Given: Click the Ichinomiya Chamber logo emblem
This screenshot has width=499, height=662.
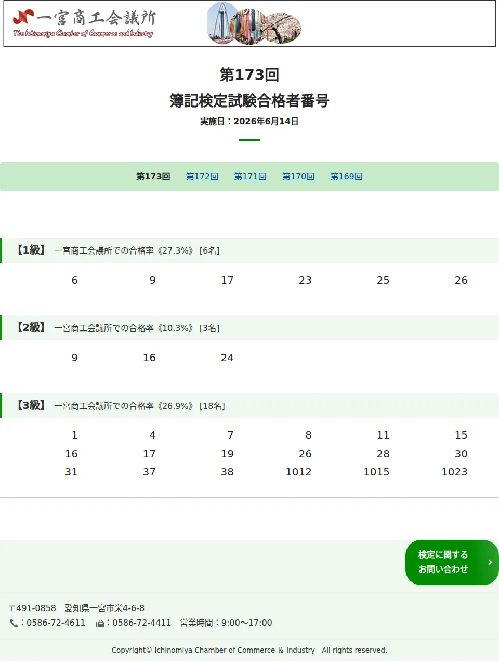Looking at the screenshot, I should tap(23, 17).
